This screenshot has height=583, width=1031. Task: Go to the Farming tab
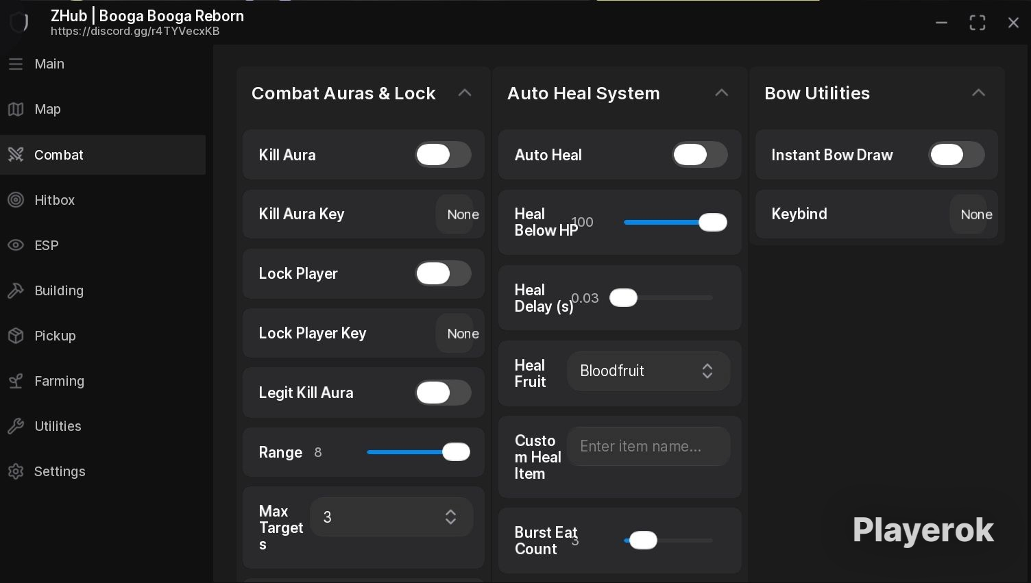click(103, 381)
